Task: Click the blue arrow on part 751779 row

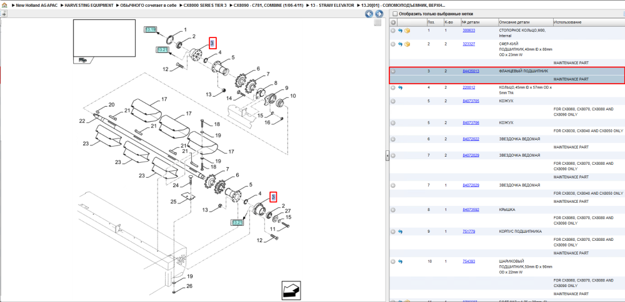Action: click(401, 231)
